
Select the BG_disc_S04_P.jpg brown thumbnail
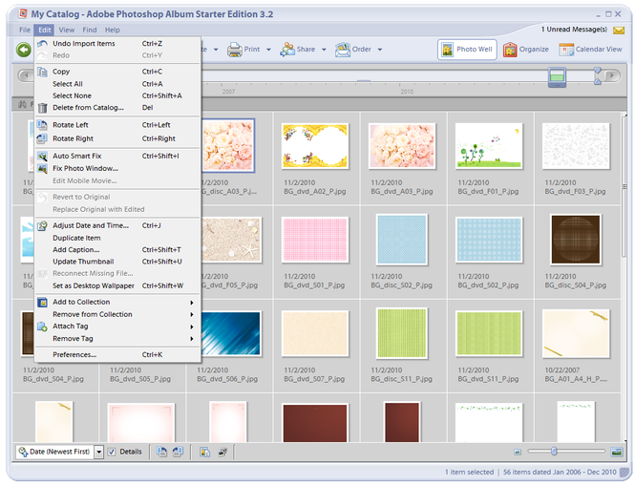(576, 240)
